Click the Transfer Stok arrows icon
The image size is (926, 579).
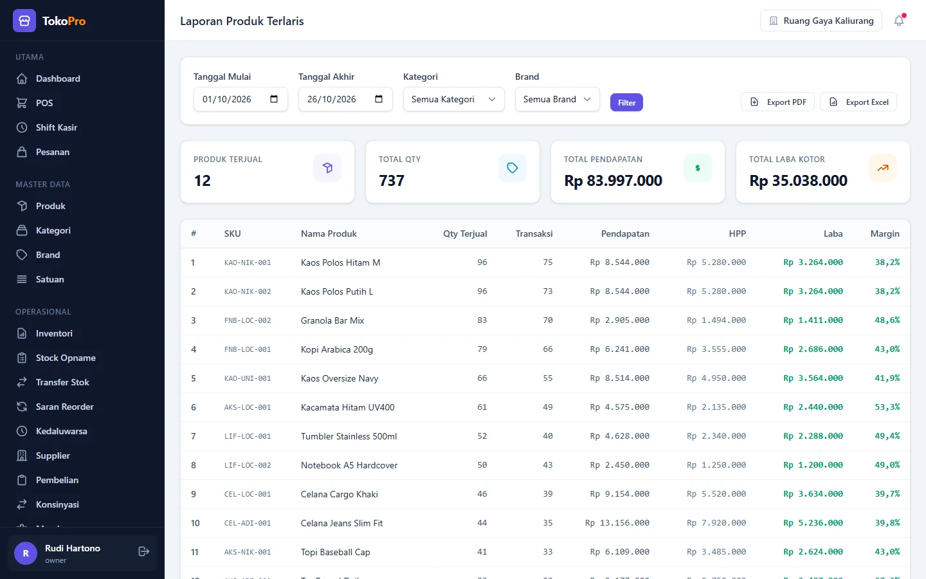22,382
